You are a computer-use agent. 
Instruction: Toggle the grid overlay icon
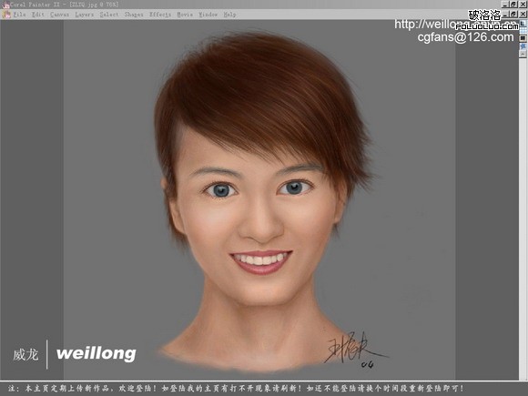[523, 31]
